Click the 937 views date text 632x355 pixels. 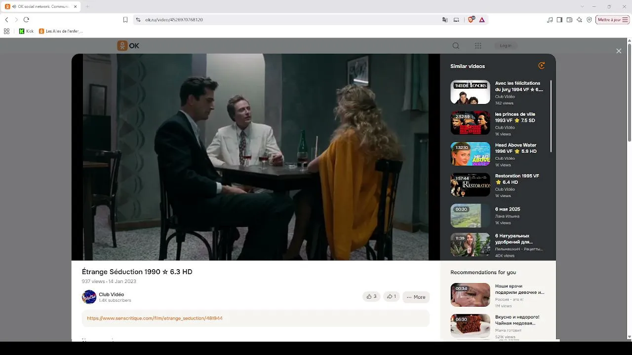click(109, 282)
